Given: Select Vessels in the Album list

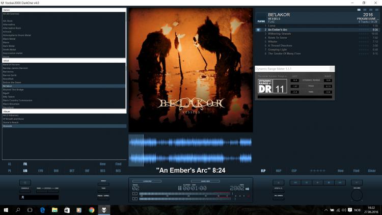Looking at the screenshot, I should pyautogui.click(x=64, y=126).
